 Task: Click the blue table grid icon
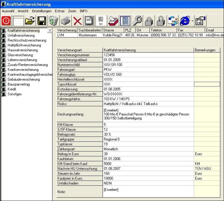[125, 21]
